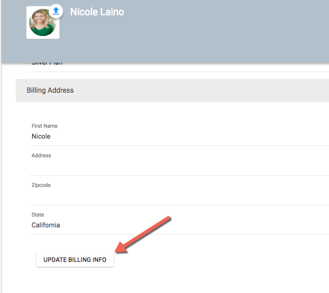Click the Zipcode field label
The image size is (329, 293).
[41, 185]
